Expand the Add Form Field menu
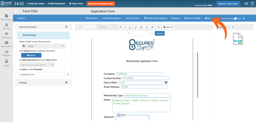The height and width of the screenshot is (128, 256). pos(133,18)
